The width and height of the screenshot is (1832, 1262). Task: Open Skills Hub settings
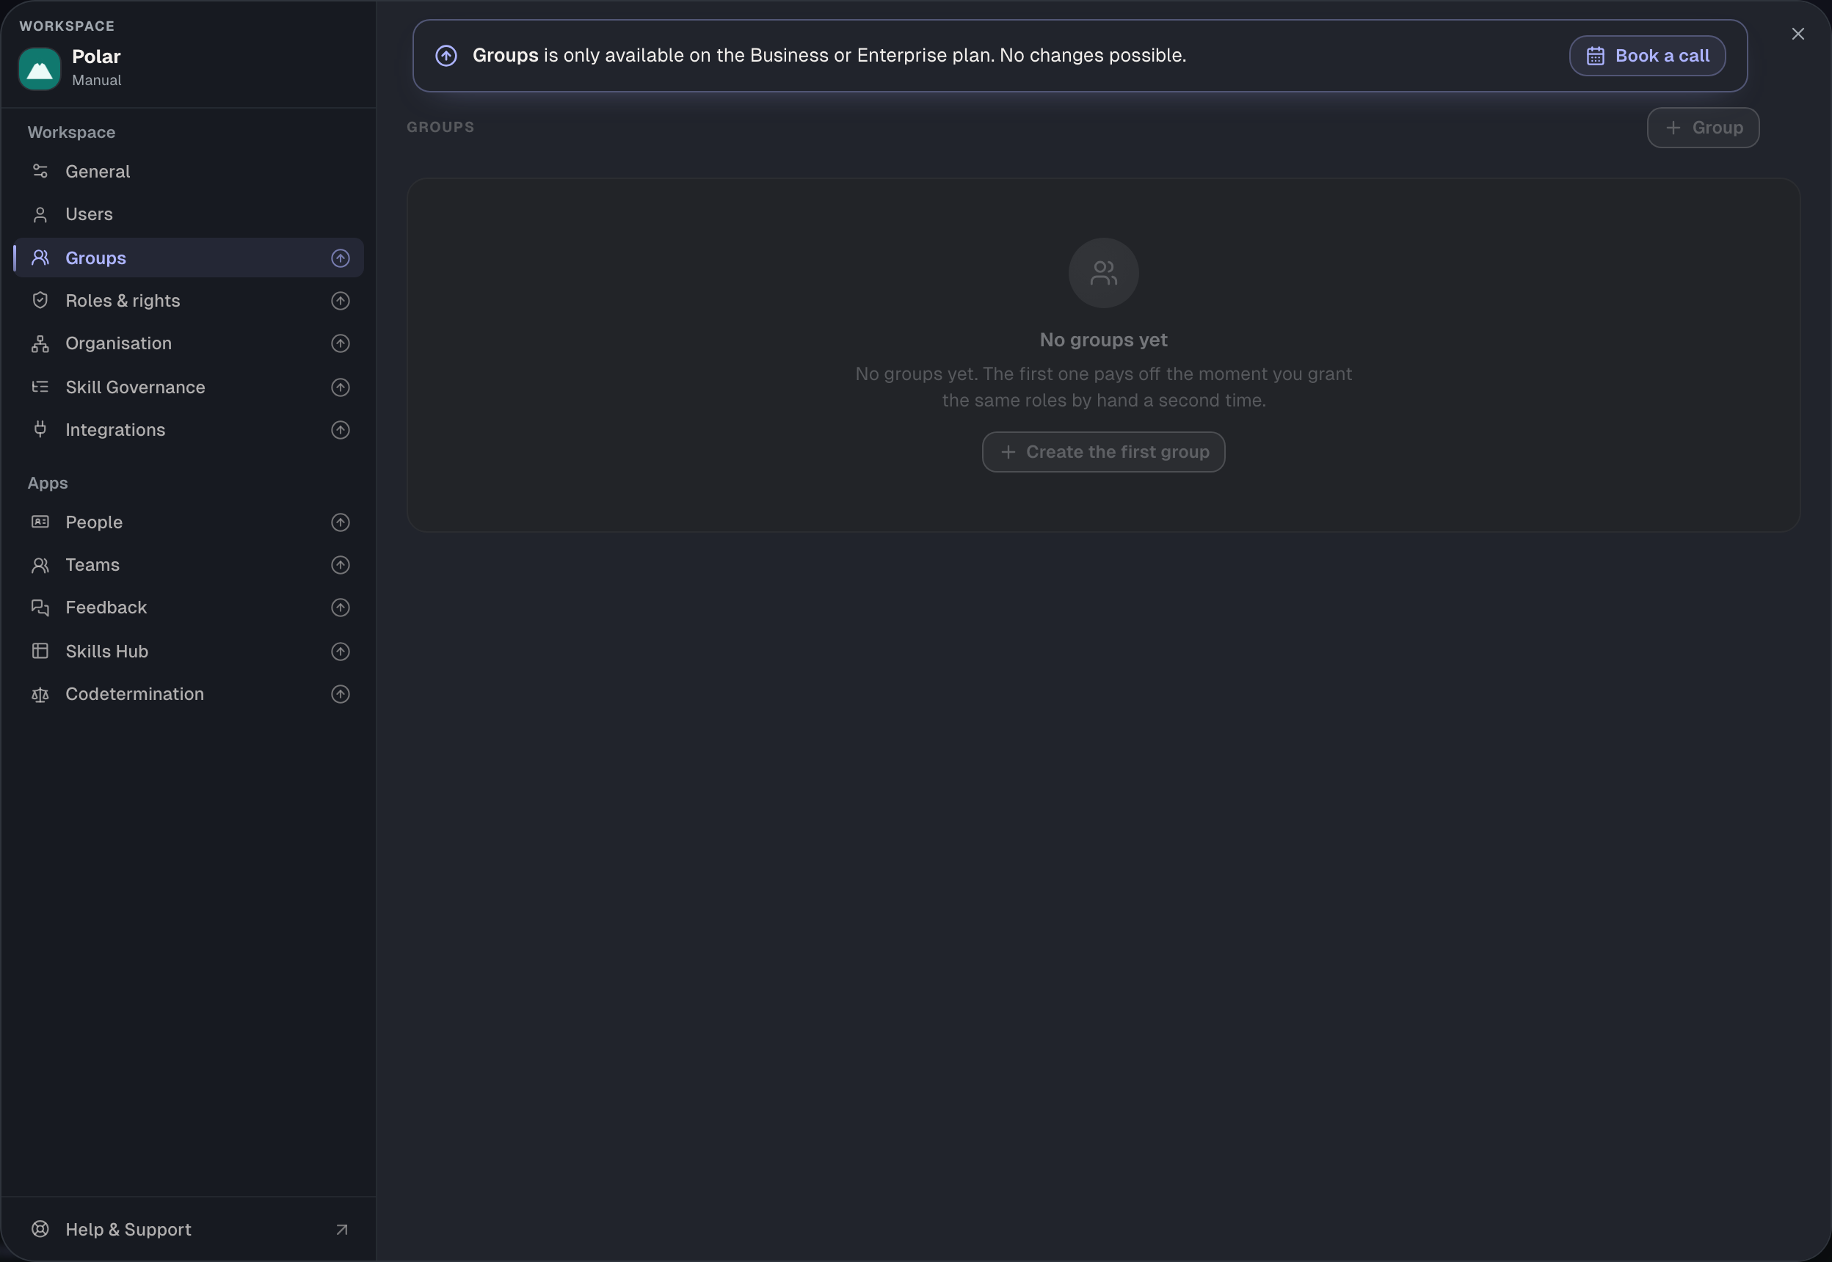[189, 652]
